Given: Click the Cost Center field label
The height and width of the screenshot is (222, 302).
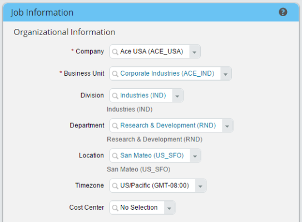Looking at the screenshot, I should [87, 208].
